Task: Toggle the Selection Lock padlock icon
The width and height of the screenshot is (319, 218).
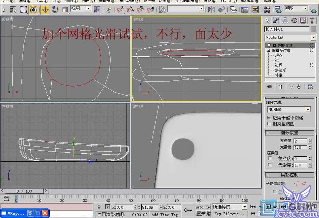Action: click(99, 207)
